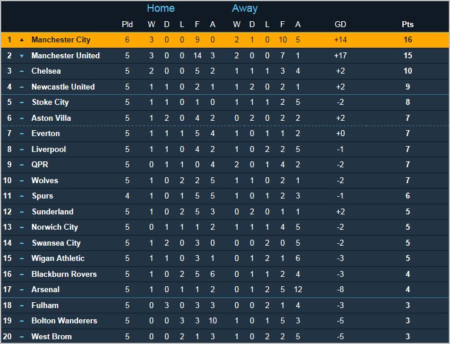Sort table by the GD column header

(340, 24)
